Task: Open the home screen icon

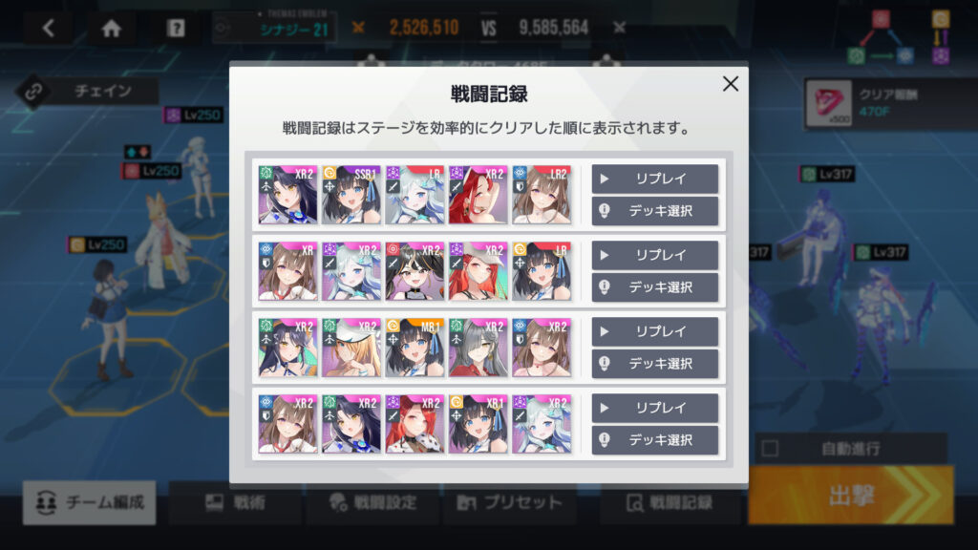Action: click(x=112, y=28)
